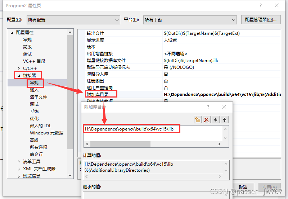Select 优化 under 链接器
This screenshot has width=288, height=199.
click(34, 119)
